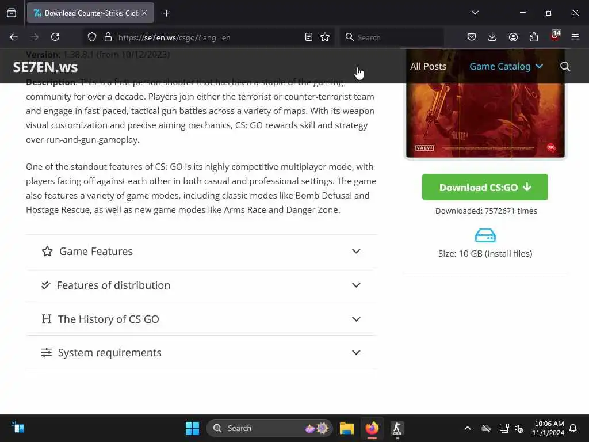Screen dimensions: 589x442
Task: Click the H icon beside The History of CS GO
Action: (46, 319)
